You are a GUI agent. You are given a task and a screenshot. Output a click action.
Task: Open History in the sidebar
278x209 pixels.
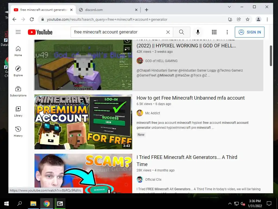tap(18, 131)
